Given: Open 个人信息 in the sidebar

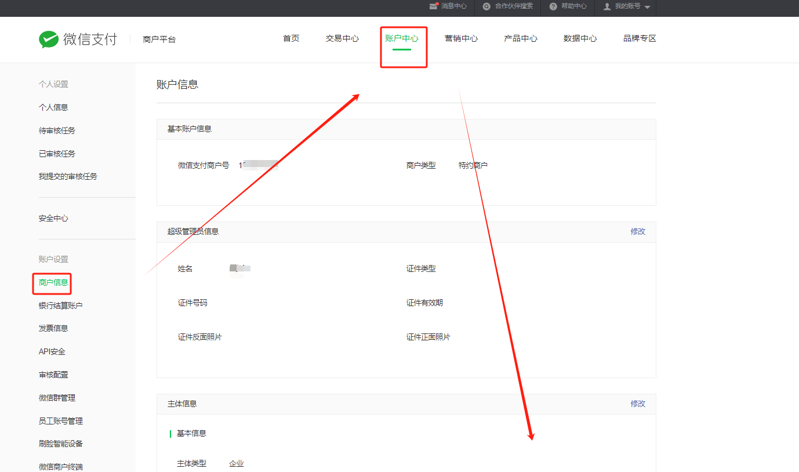Looking at the screenshot, I should pyautogui.click(x=53, y=107).
